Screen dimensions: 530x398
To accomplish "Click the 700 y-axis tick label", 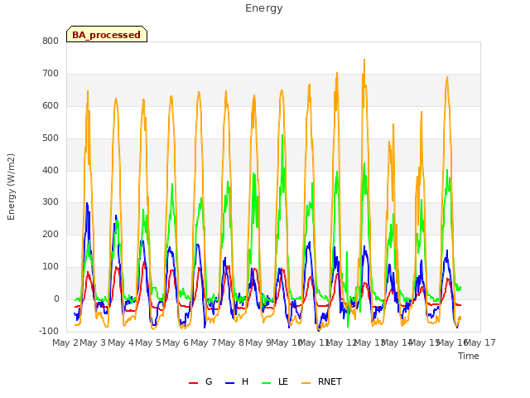I will point(51,73).
